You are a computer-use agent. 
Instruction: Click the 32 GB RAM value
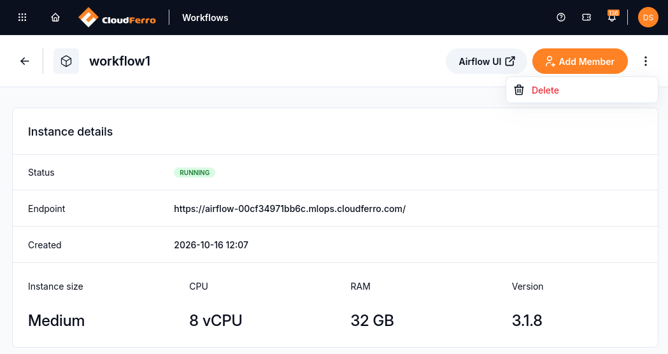(x=373, y=320)
